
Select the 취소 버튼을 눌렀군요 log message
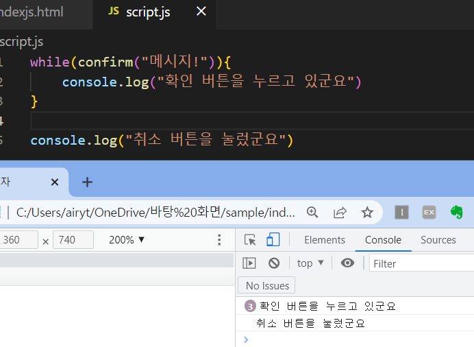(x=310, y=324)
